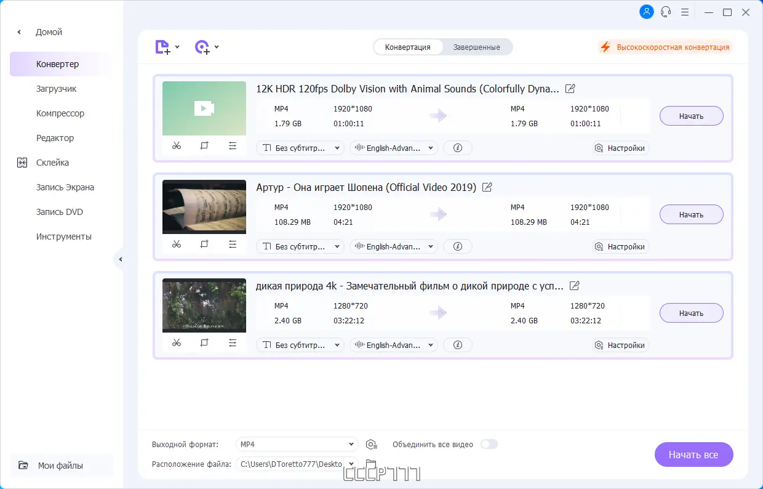The width and height of the screenshot is (763, 489).
Task: Rename the дикая природа video title
Action: (x=575, y=286)
